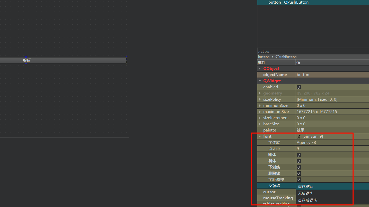Select the button QPushButton row in the object tree
This screenshot has height=207, width=369.
click(x=288, y=2)
